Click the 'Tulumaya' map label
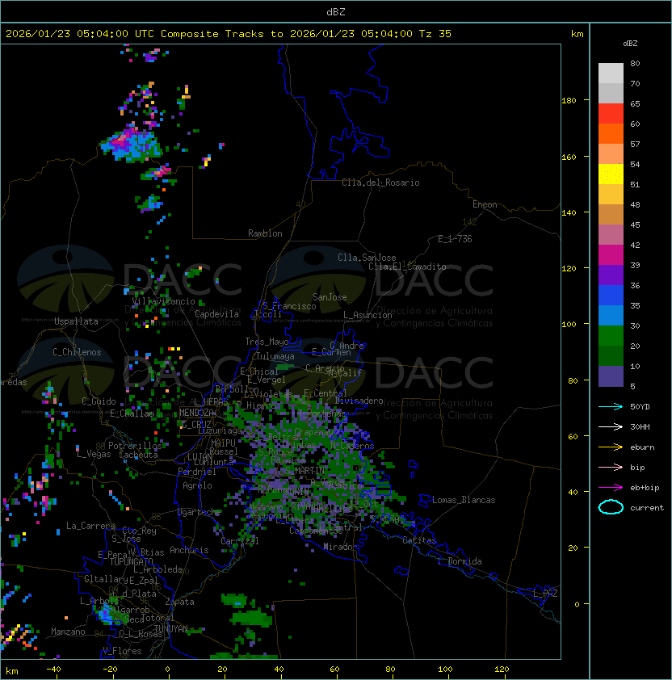This screenshot has height=680, width=672. [275, 356]
